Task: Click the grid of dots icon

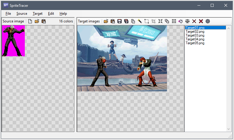Action: click(x=174, y=21)
